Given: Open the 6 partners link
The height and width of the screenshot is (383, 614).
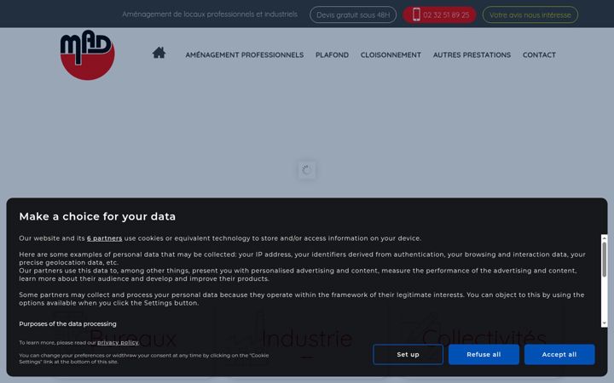Looking at the screenshot, I should click(x=105, y=238).
